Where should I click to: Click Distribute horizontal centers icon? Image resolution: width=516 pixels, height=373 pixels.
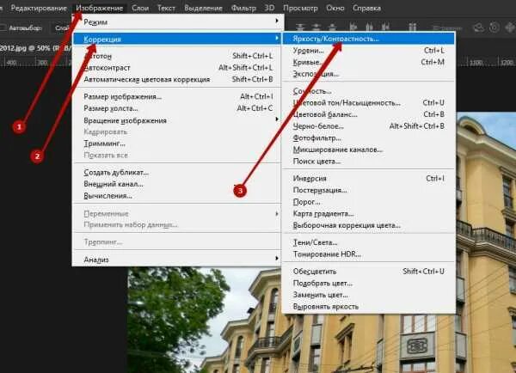[369, 28]
